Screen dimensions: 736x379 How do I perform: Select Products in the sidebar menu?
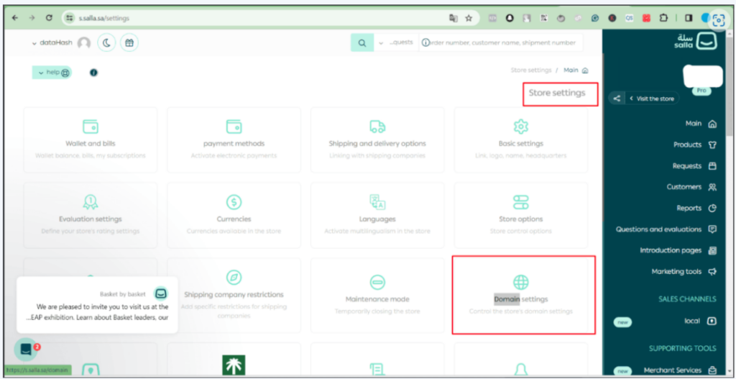pyautogui.click(x=695, y=145)
